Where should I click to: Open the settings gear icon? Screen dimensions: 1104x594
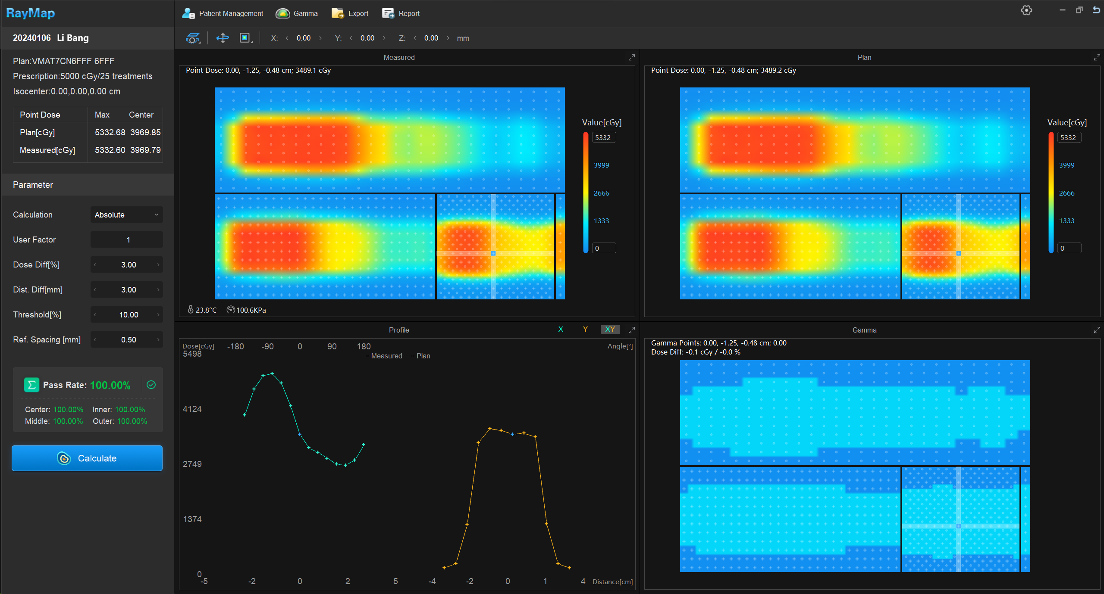(1026, 10)
